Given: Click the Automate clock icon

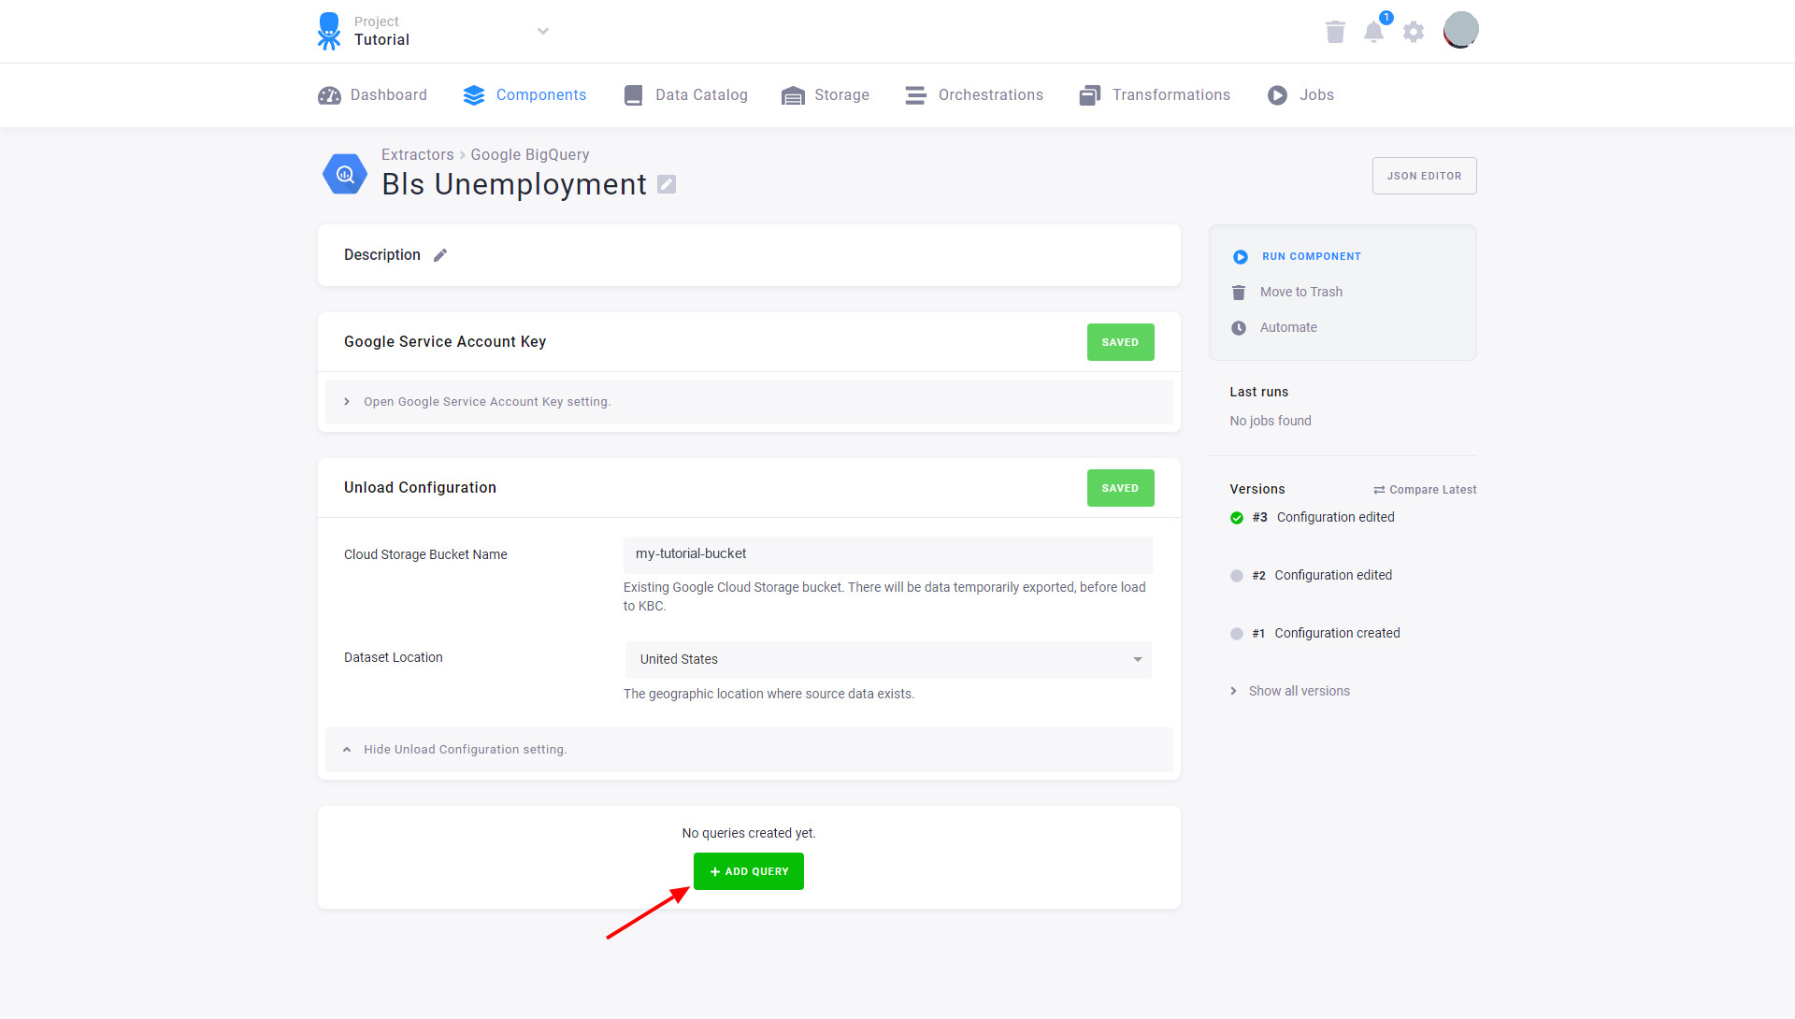Looking at the screenshot, I should click(1239, 328).
